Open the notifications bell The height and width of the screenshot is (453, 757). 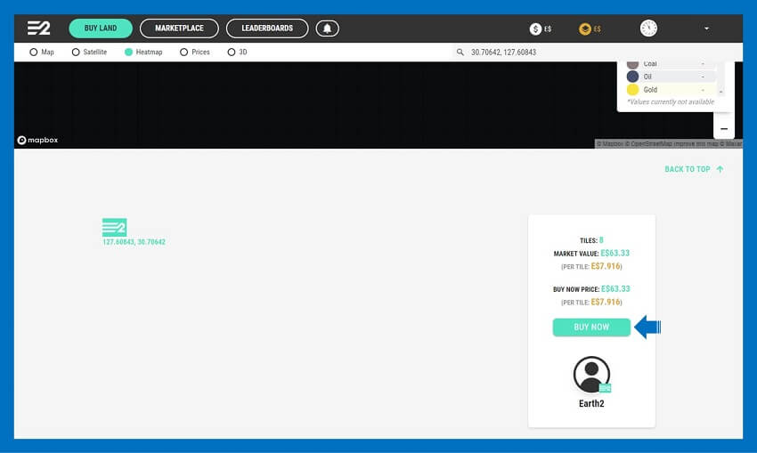pos(328,28)
